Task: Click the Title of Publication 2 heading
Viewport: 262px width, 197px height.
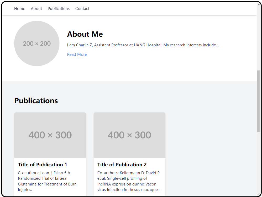Action: tap(122, 165)
